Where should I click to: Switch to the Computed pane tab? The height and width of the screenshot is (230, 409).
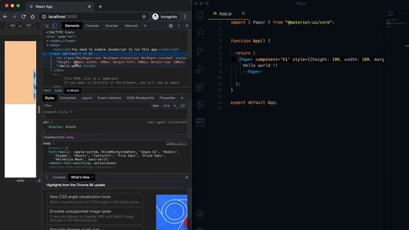[x=68, y=98]
